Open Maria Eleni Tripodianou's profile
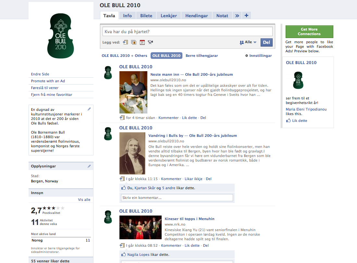The height and width of the screenshot is (263, 357). pyautogui.click(x=306, y=109)
